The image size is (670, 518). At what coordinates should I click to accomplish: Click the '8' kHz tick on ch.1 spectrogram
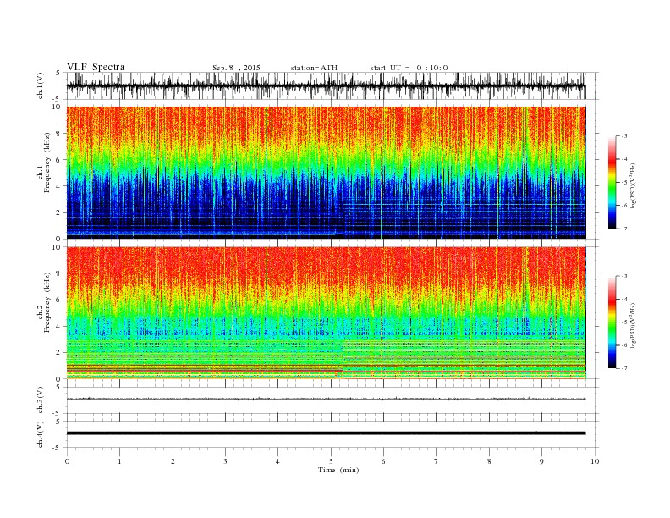[x=59, y=134]
